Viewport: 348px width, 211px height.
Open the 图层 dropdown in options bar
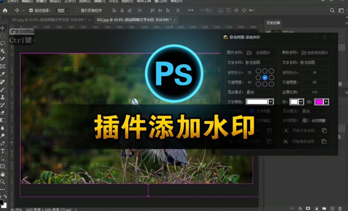[x=63, y=10]
